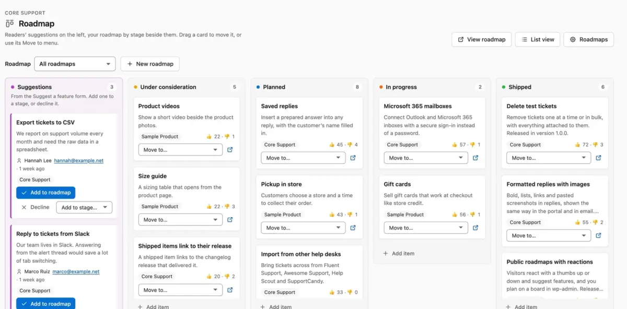
Task: Open Move to dropdown on Delete test tickets
Action: tap(549, 158)
